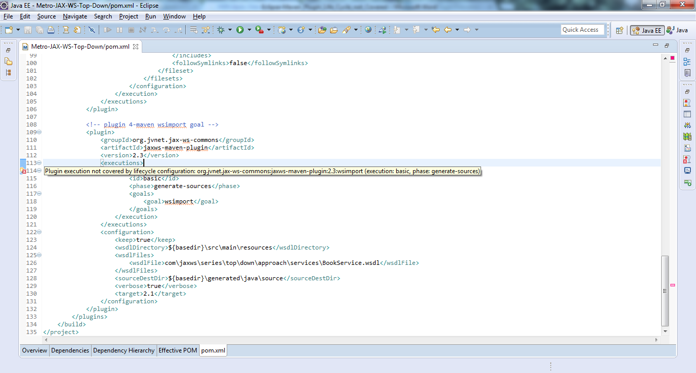Click the Last Edit Location arrow icon
696x373 pixels.
pos(436,30)
